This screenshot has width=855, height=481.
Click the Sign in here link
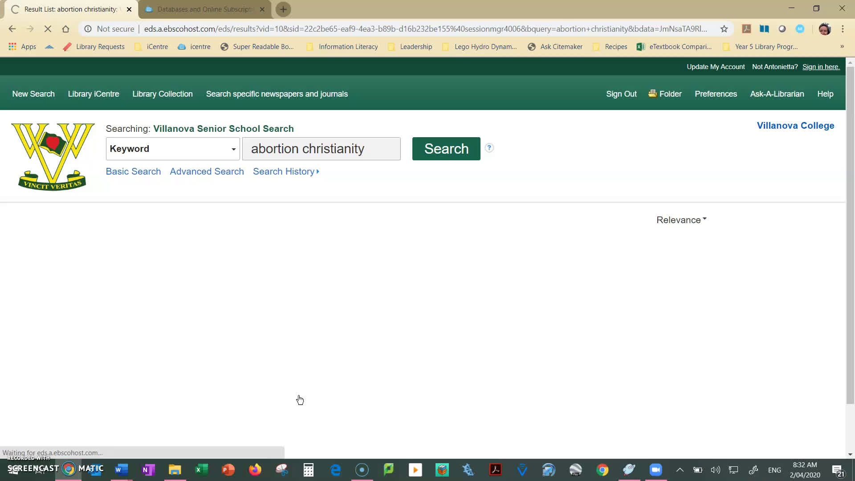[821, 67]
